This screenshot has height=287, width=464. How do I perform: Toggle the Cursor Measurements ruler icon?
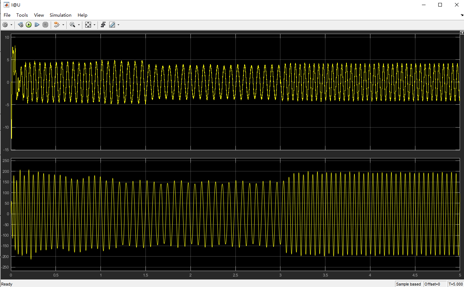(112, 25)
